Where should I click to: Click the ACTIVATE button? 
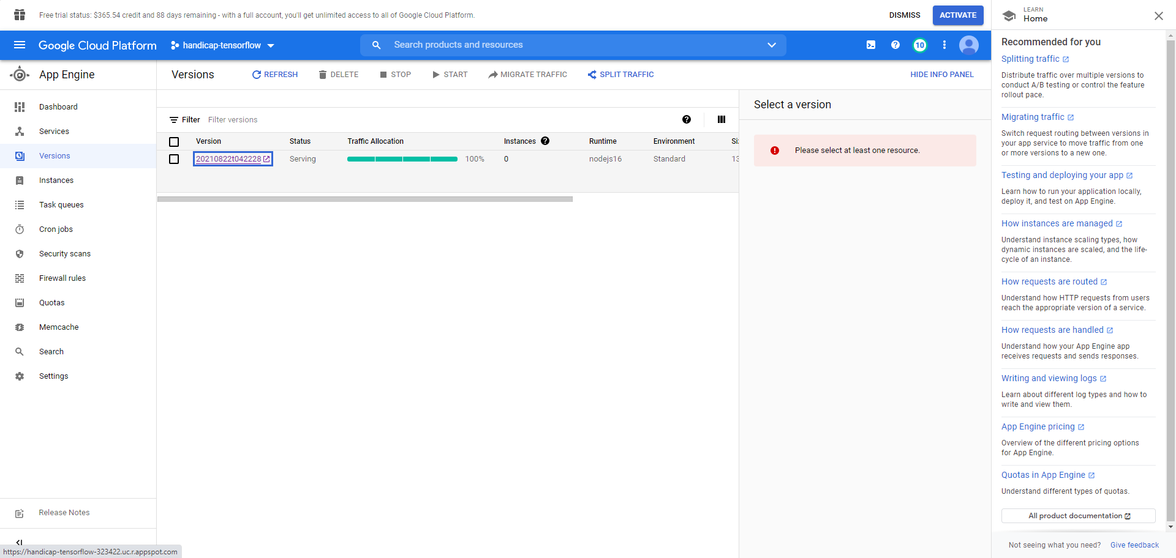click(x=958, y=15)
